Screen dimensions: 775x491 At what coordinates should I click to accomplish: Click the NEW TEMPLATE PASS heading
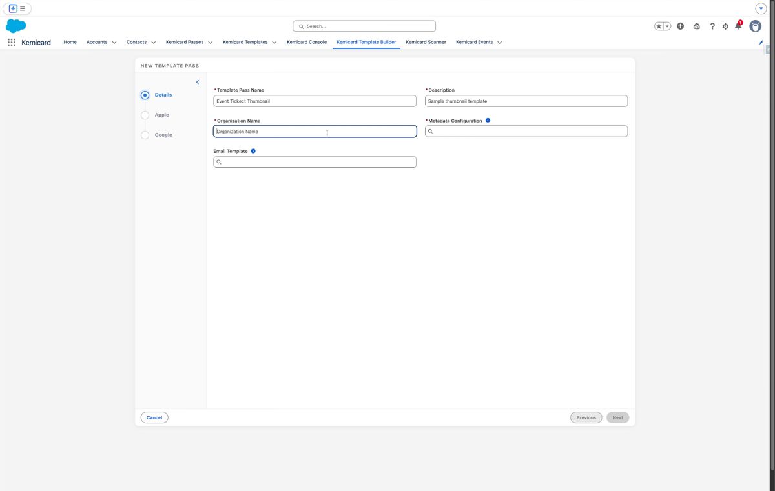click(x=170, y=66)
